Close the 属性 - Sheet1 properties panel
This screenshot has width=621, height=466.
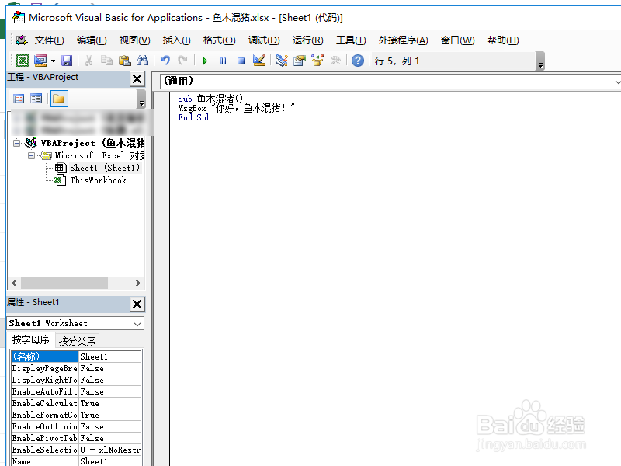click(x=137, y=304)
